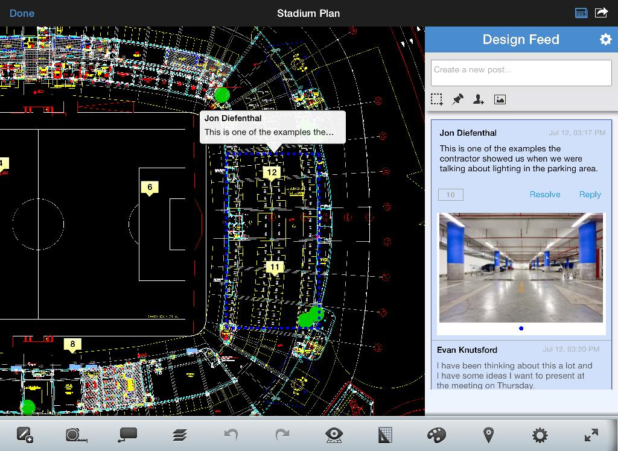Viewport: 618px width, 451px height.
Task: Toggle the Design Feed panel icon
Action: [x=581, y=13]
